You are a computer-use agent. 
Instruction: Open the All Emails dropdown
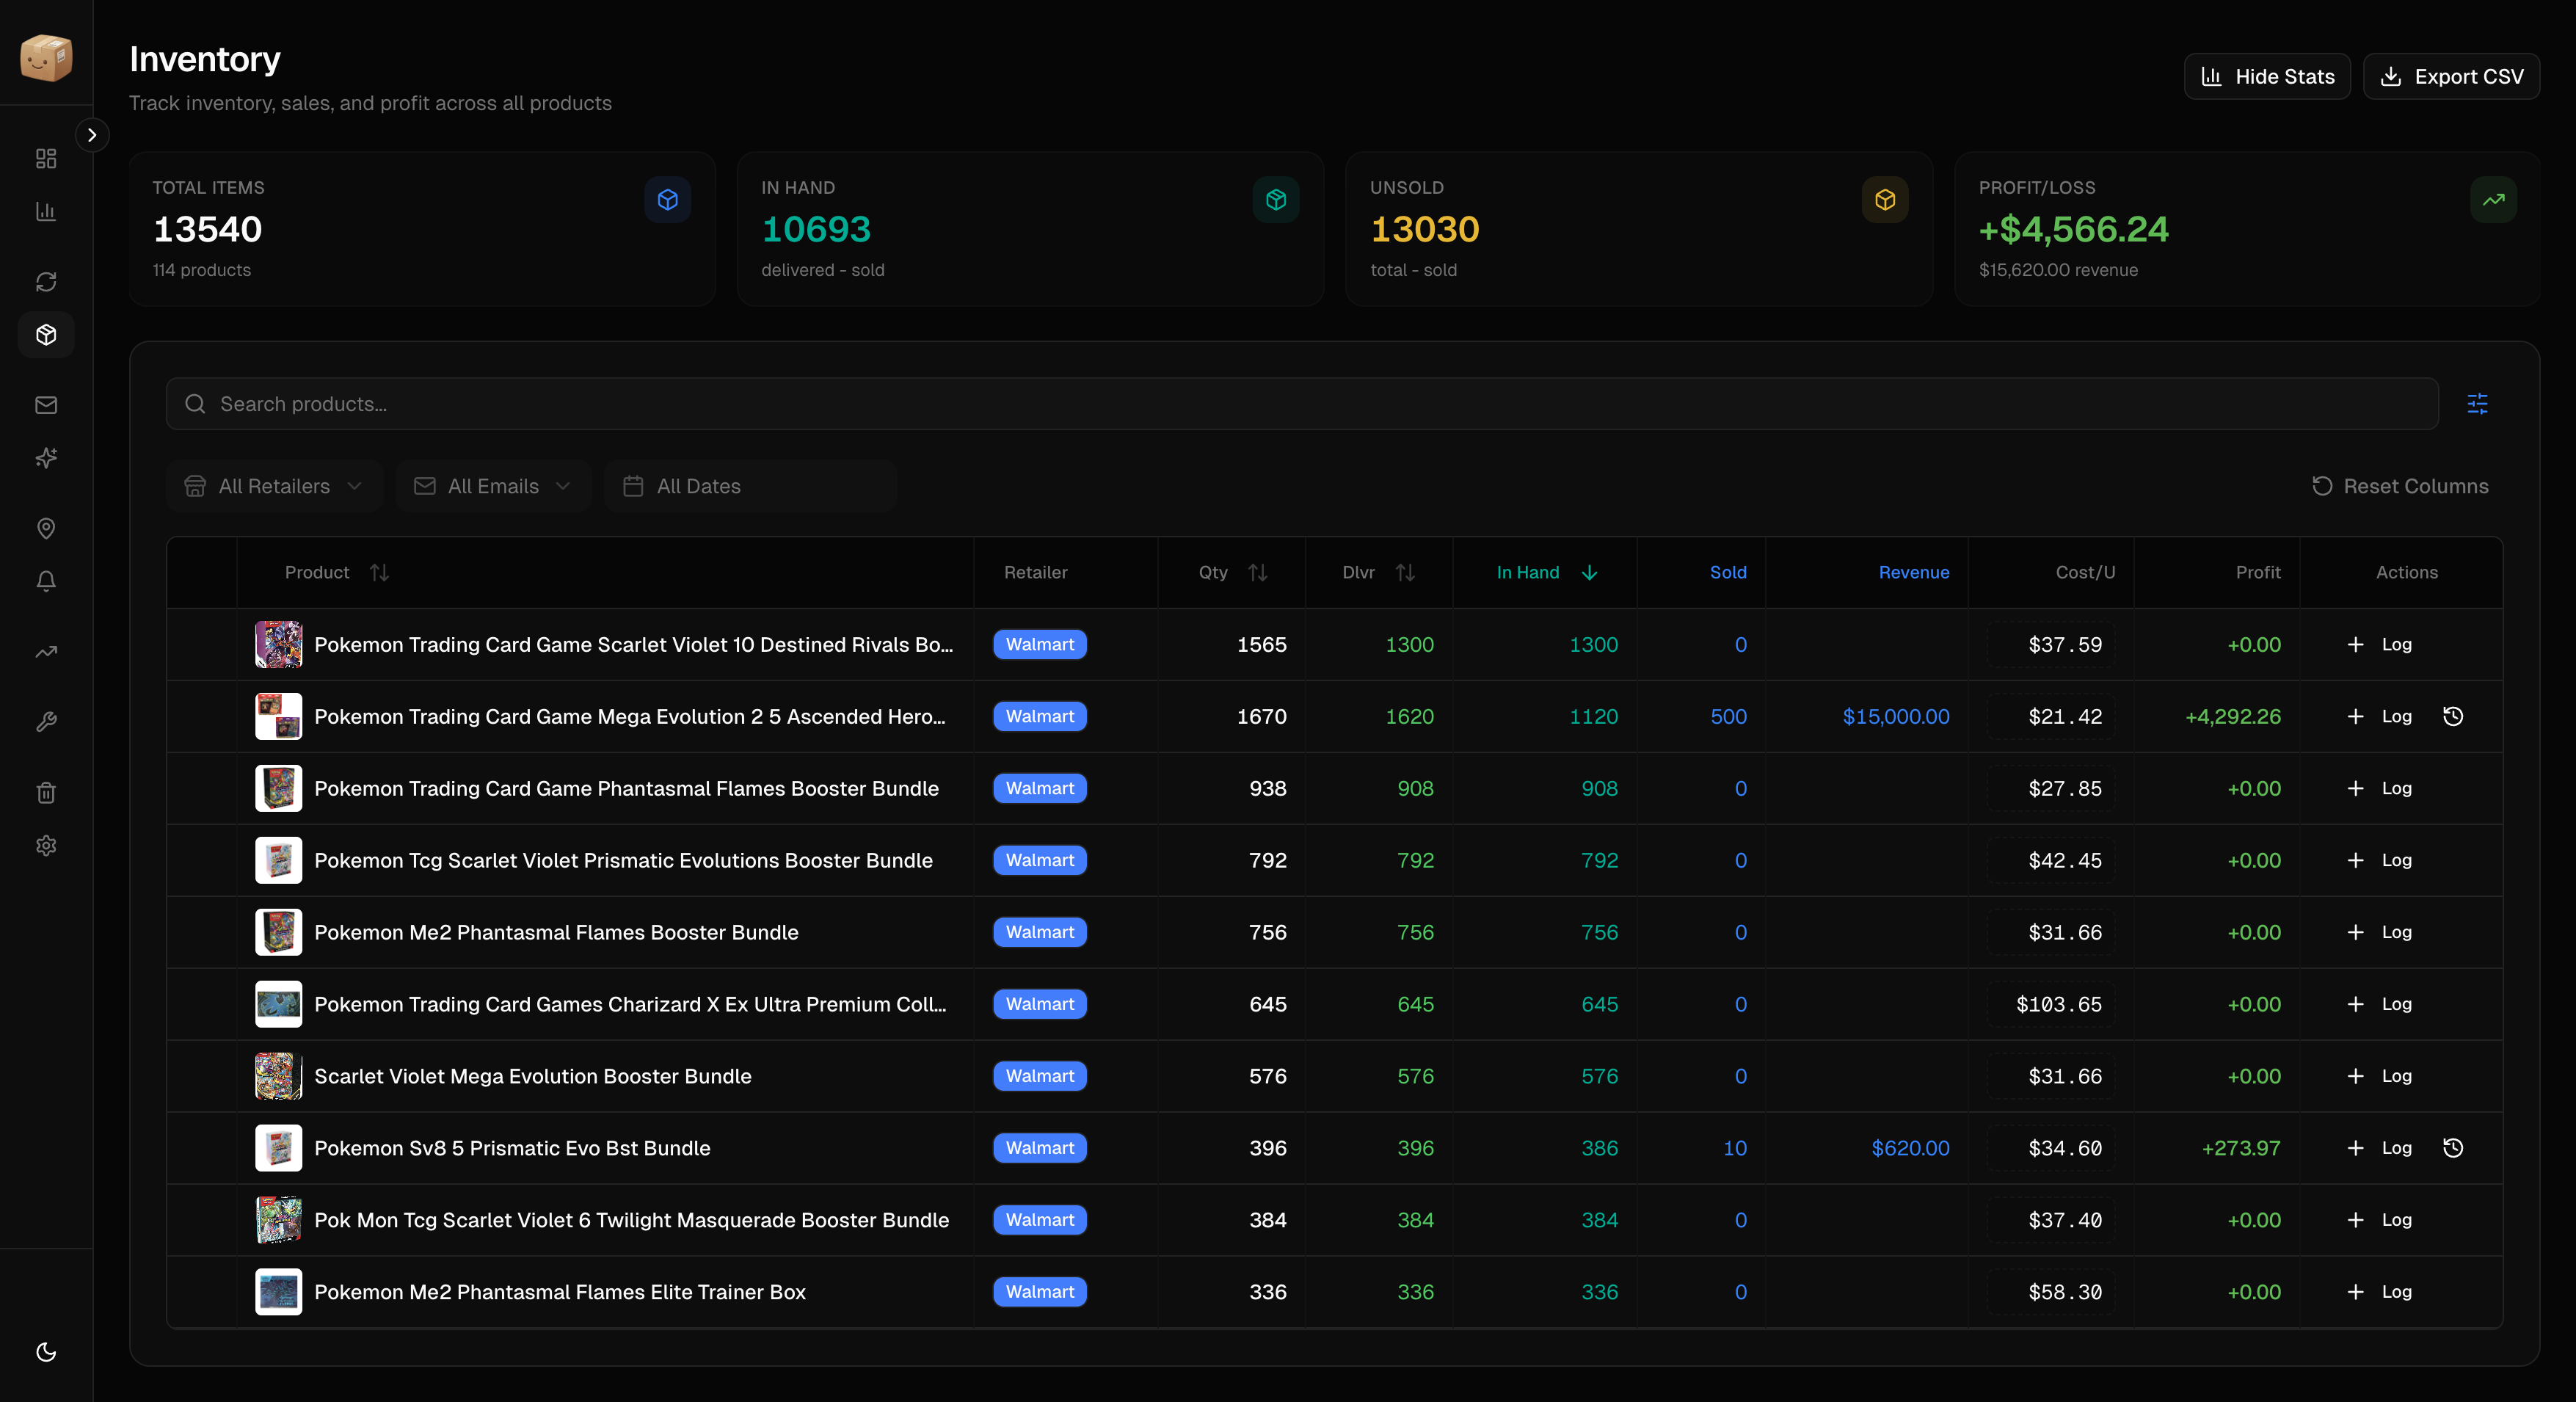[493, 486]
